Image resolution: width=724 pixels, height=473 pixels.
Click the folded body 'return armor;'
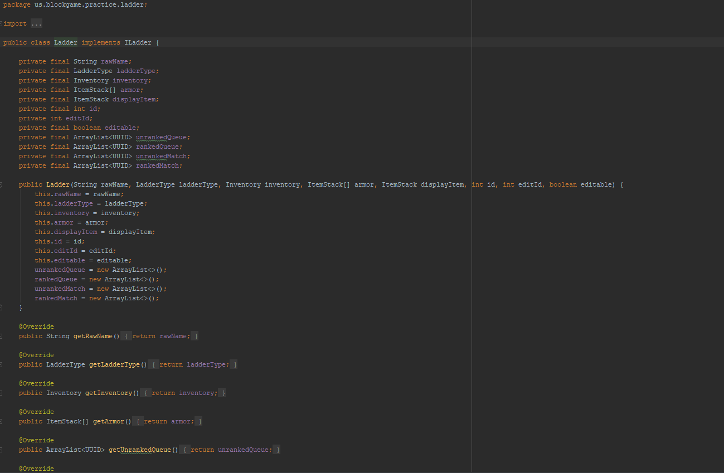[169, 421]
